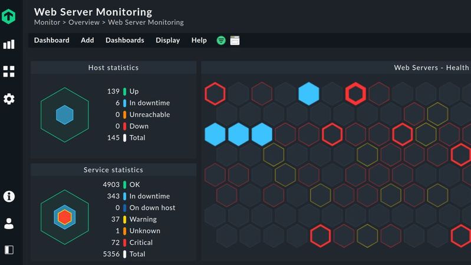
Task: Click the On down host label
Action: pos(152,208)
